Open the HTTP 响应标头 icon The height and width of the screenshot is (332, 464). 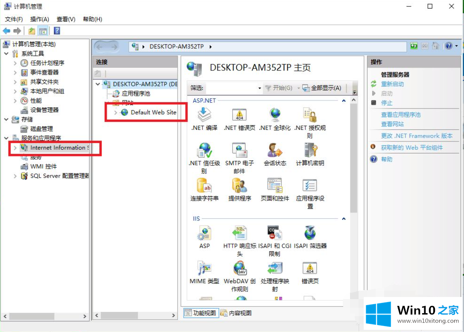coord(239,233)
